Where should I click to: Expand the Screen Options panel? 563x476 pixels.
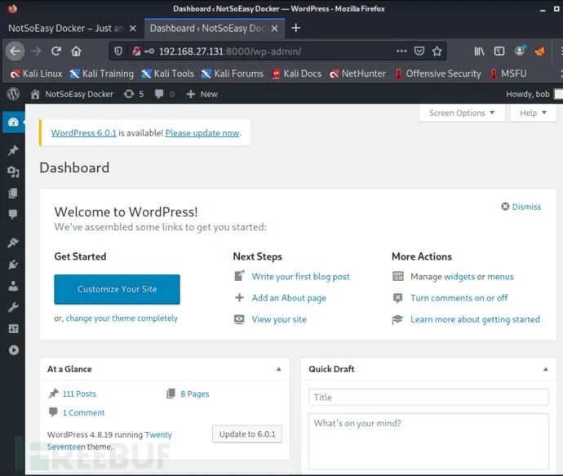pyautogui.click(x=462, y=113)
